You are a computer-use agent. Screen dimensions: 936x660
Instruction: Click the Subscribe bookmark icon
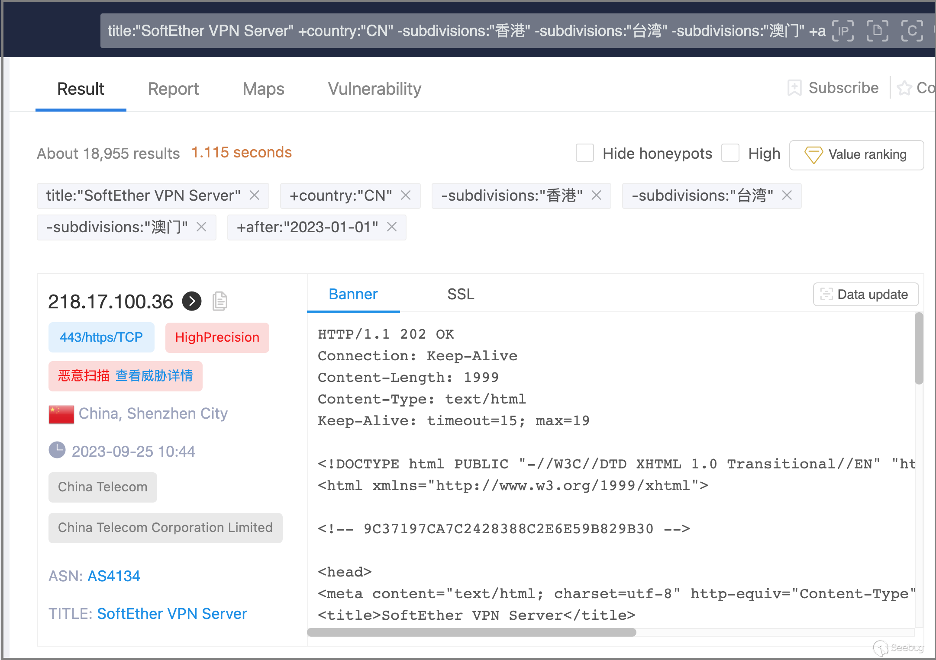[x=794, y=88]
